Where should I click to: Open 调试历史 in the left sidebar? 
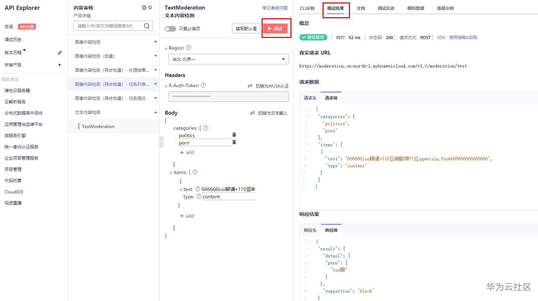13,40
